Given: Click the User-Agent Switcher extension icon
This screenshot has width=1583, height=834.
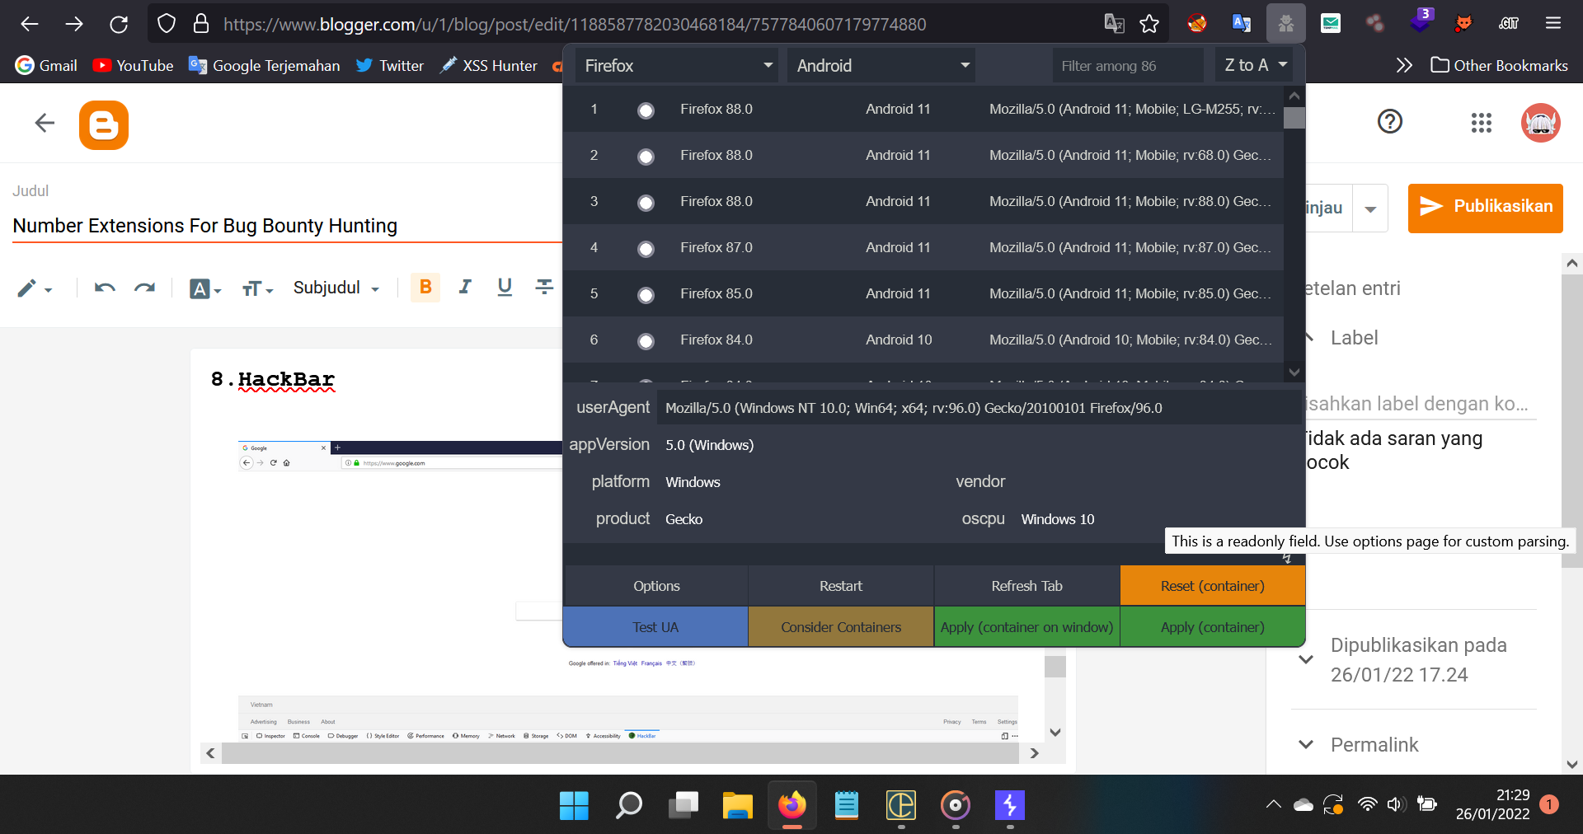Looking at the screenshot, I should pos(1285,24).
